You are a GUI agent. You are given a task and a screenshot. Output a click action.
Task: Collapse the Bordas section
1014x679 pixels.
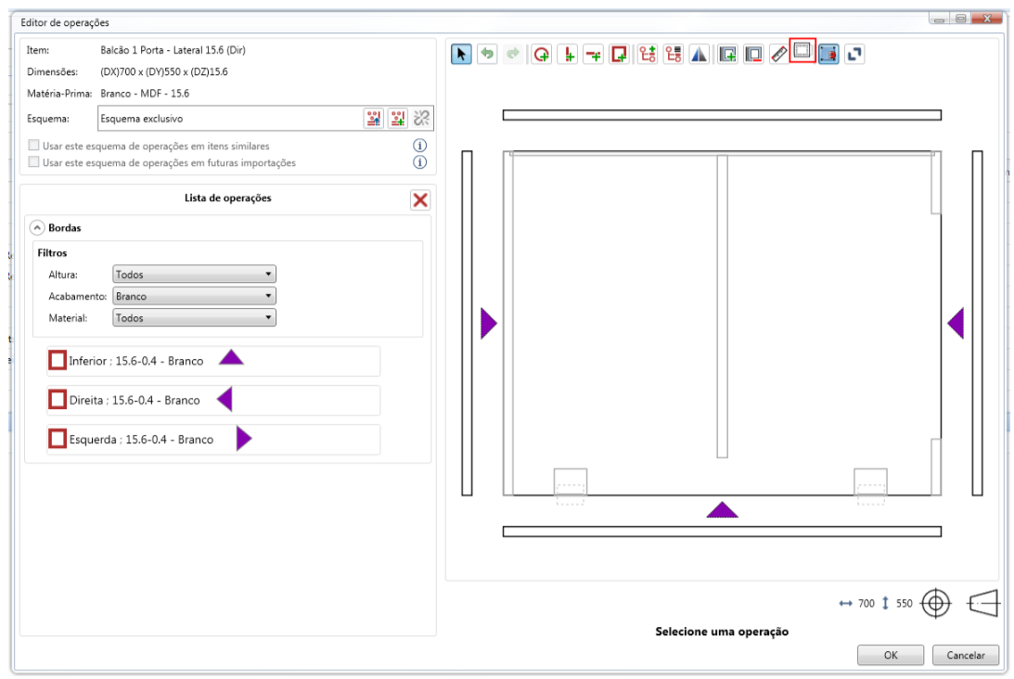point(37,226)
